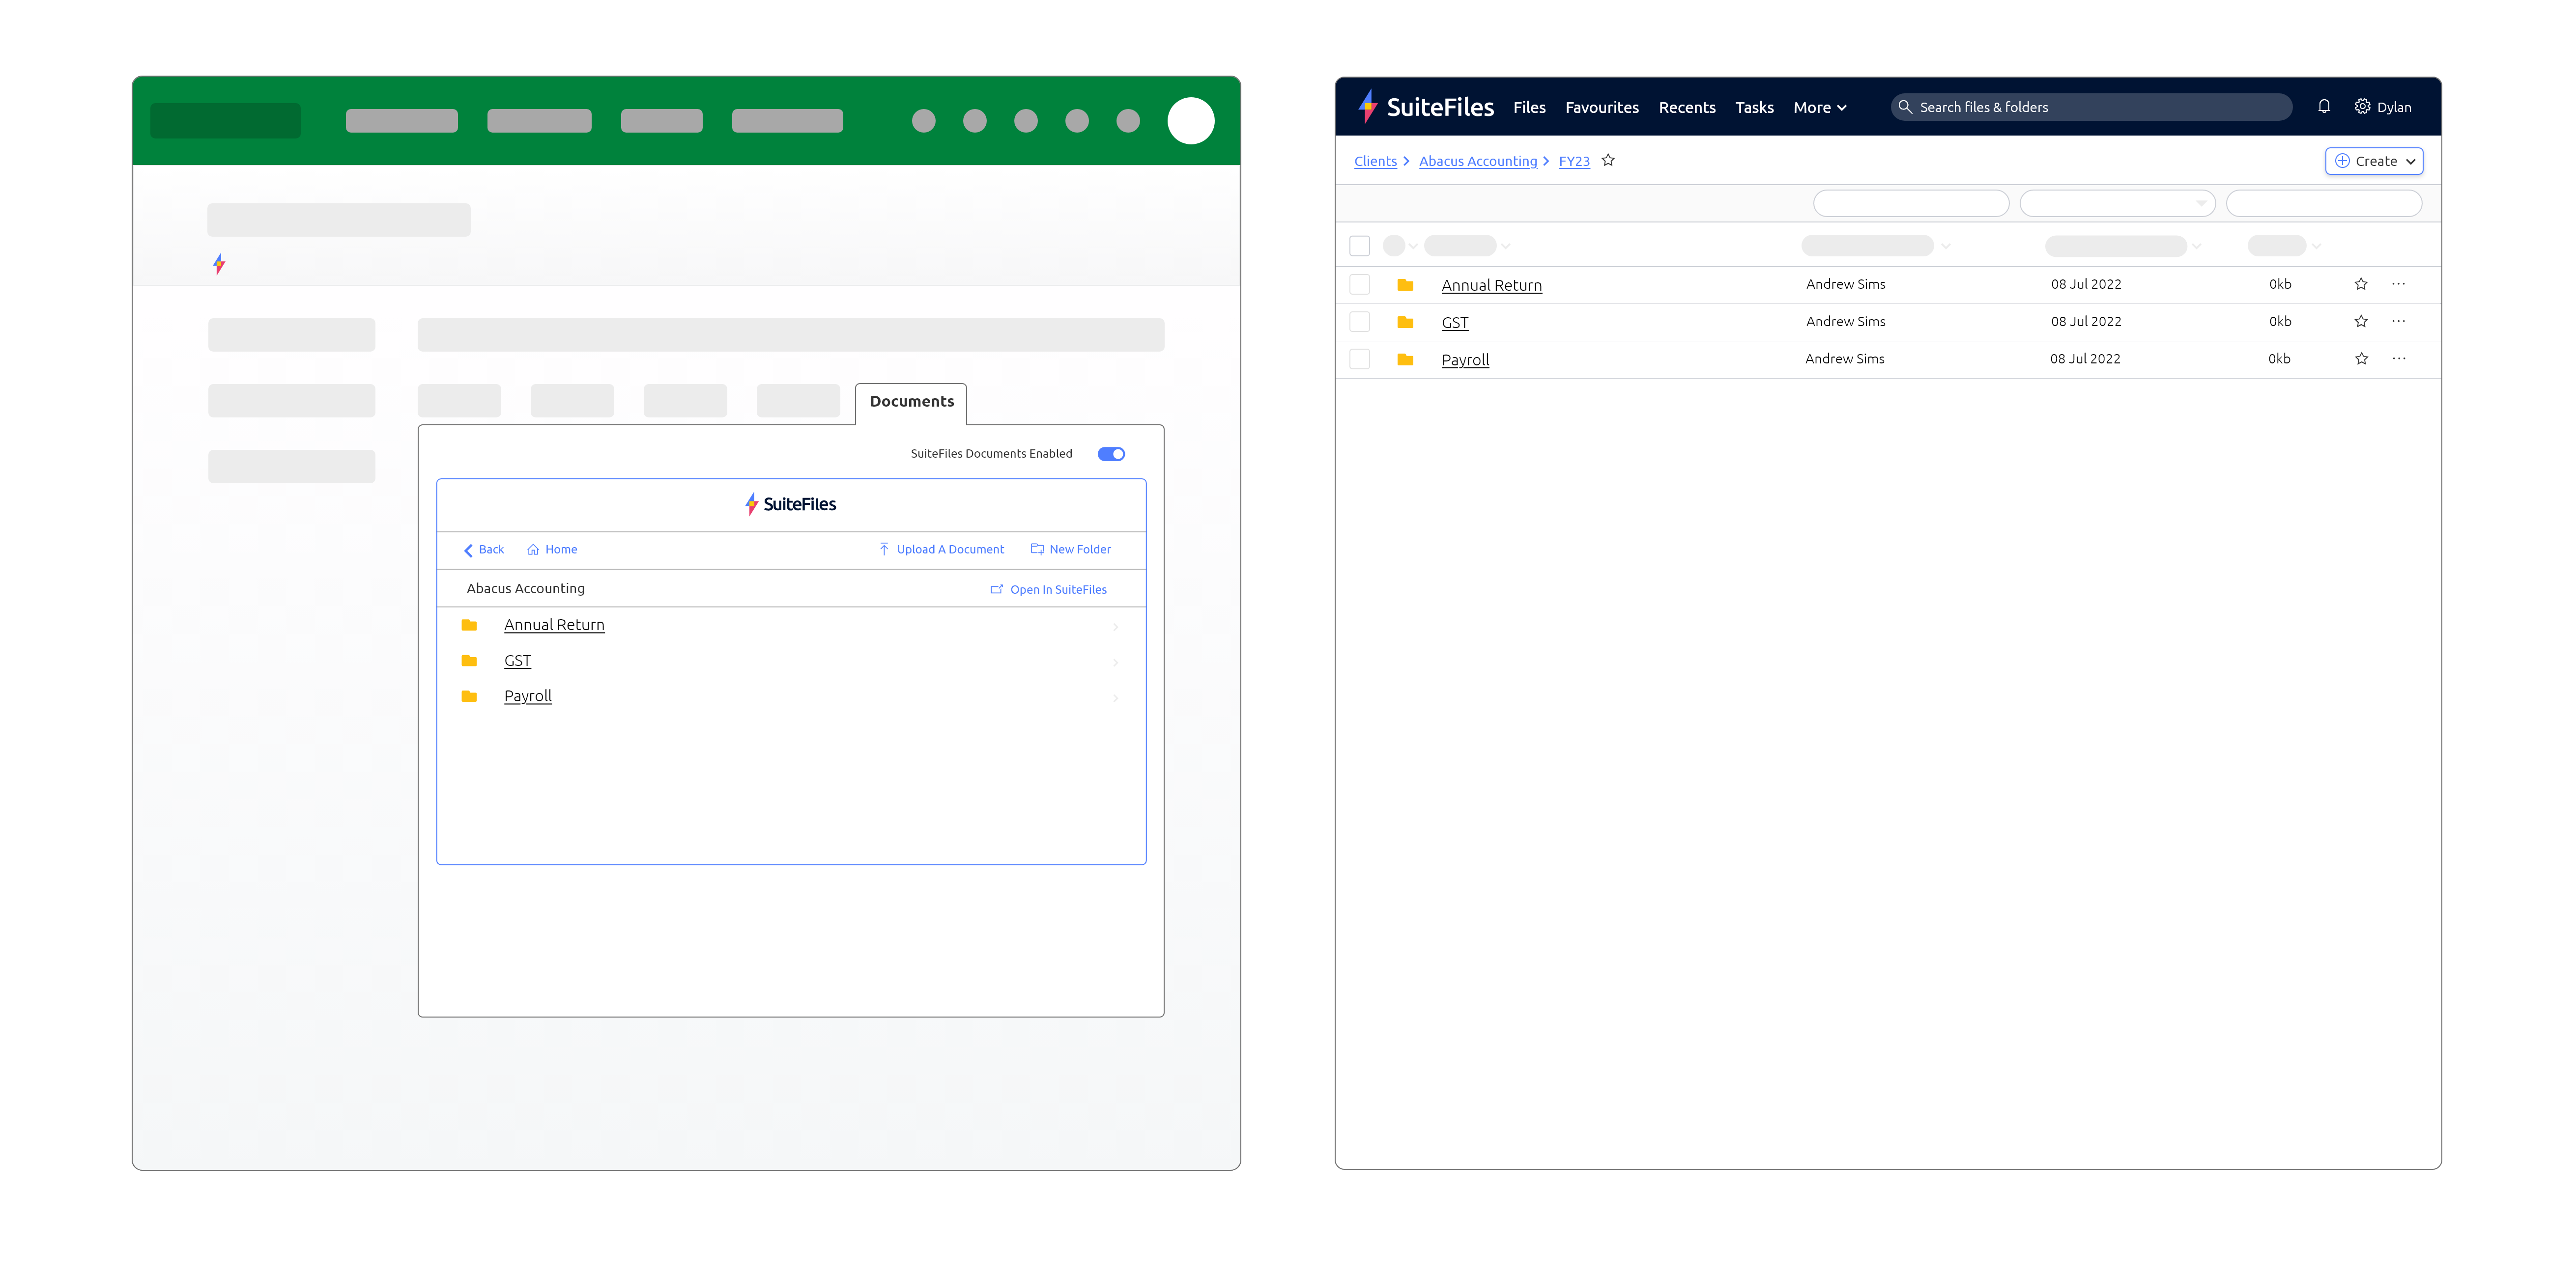Image resolution: width=2576 pixels, height=1268 pixels.
Task: Expand the Create dropdown
Action: pos(2374,161)
